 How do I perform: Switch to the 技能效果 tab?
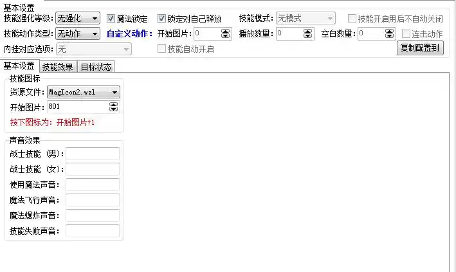[58, 67]
